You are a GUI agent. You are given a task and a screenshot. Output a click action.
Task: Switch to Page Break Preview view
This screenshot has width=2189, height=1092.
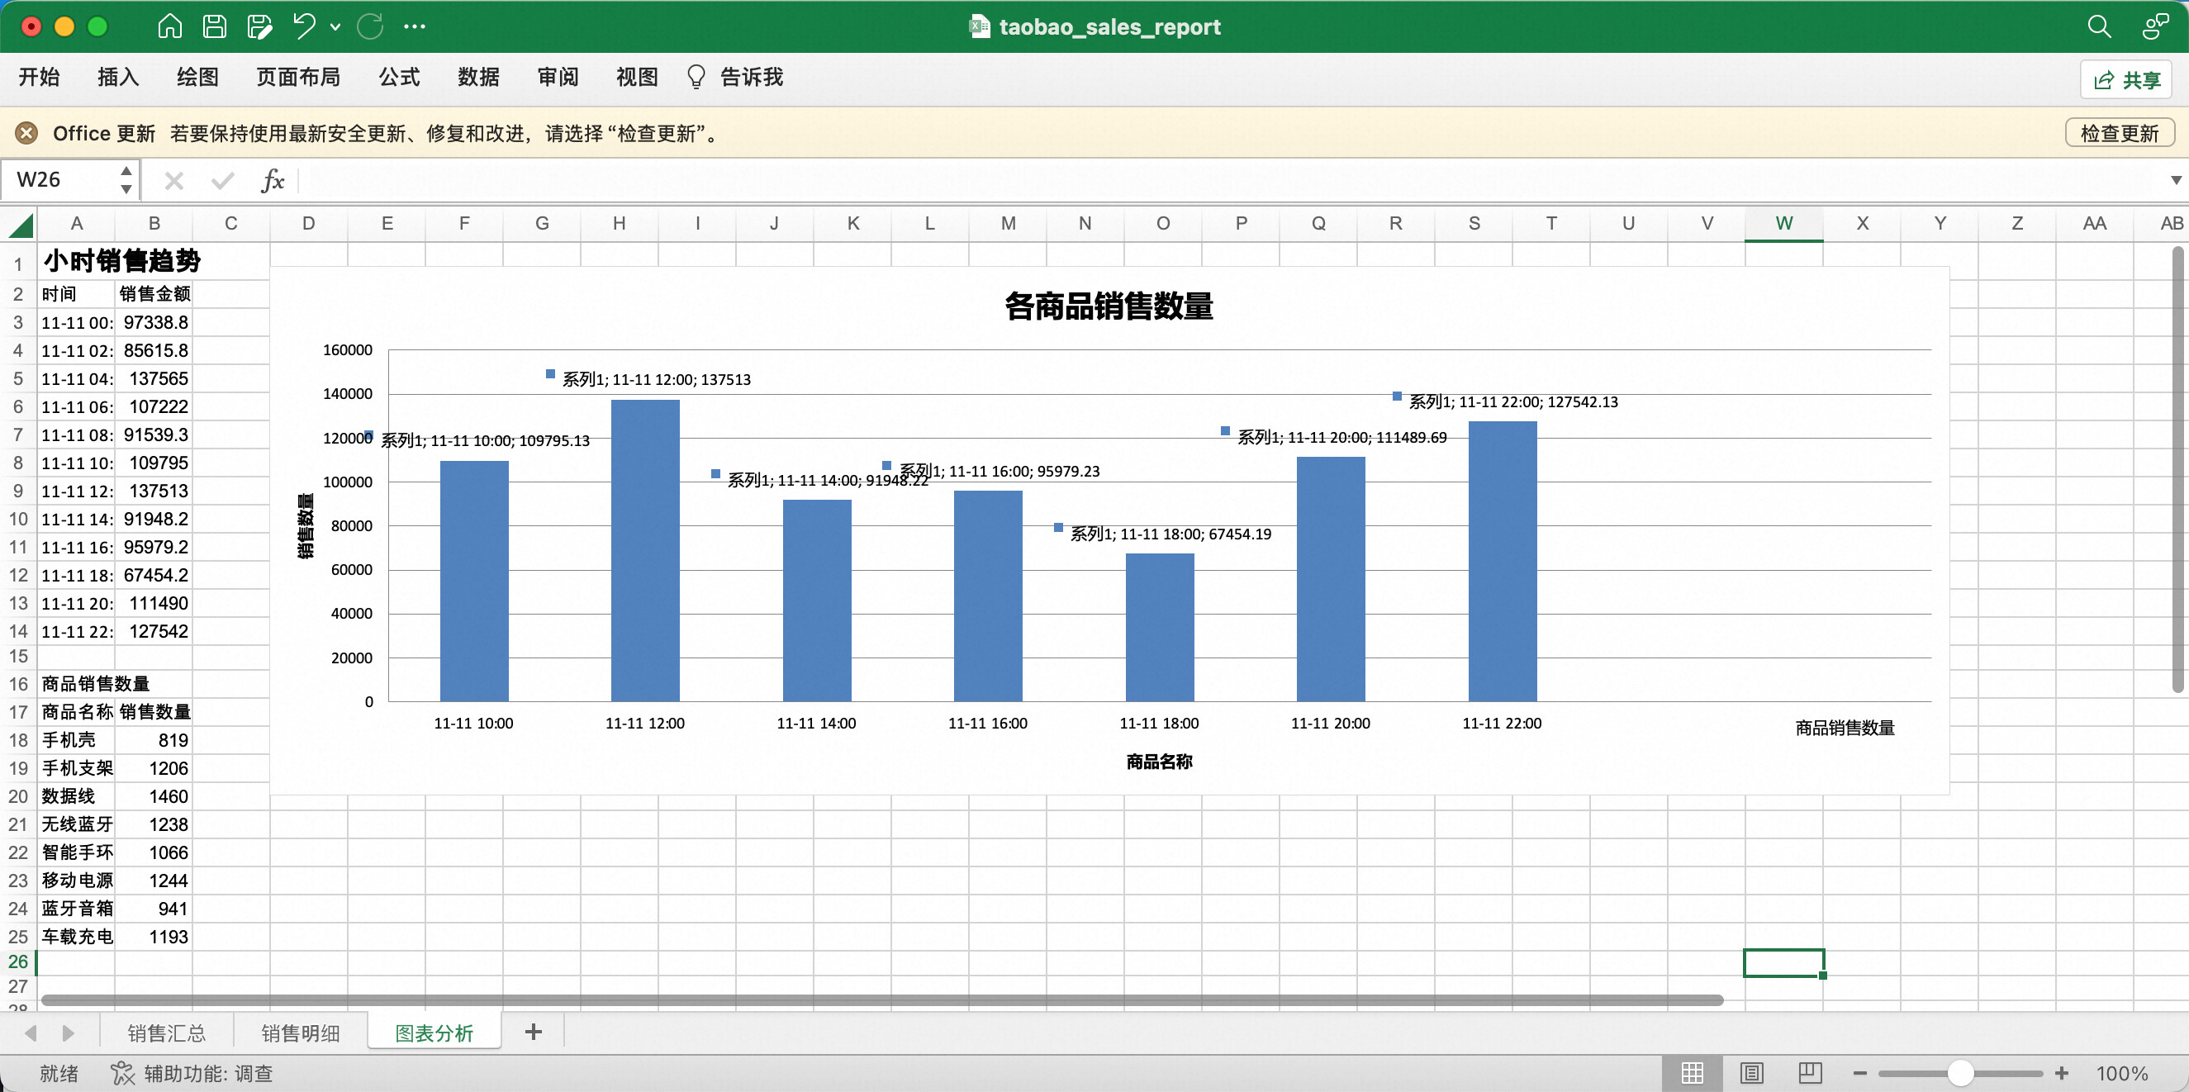click(x=1810, y=1072)
